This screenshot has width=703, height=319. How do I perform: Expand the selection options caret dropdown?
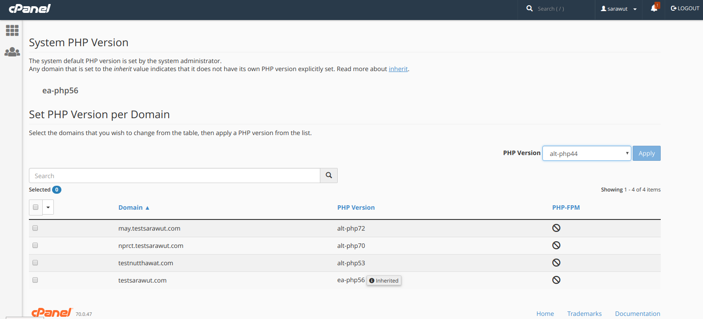(48, 207)
